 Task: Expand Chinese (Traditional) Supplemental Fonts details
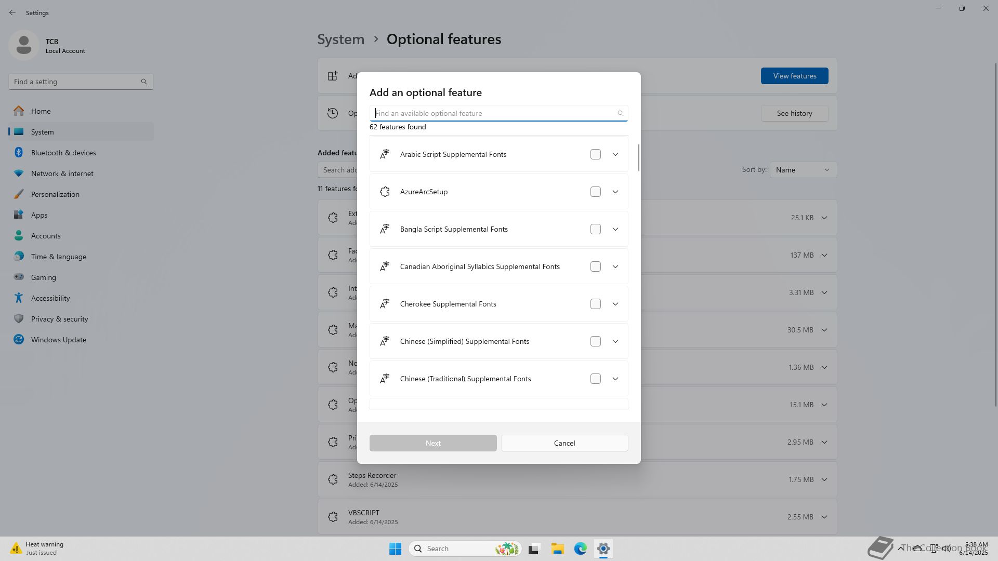point(615,379)
